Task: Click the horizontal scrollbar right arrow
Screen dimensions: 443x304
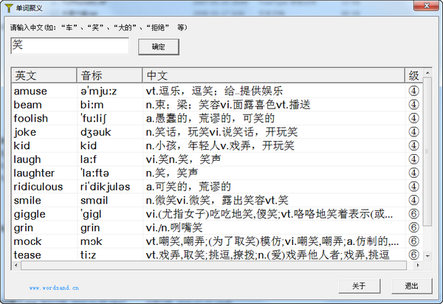Action: coord(418,266)
